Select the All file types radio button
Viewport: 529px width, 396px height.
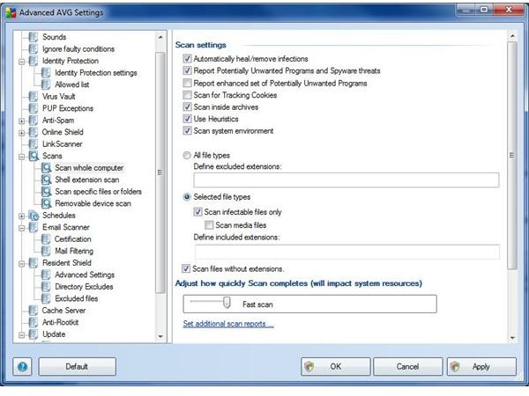pyautogui.click(x=187, y=155)
